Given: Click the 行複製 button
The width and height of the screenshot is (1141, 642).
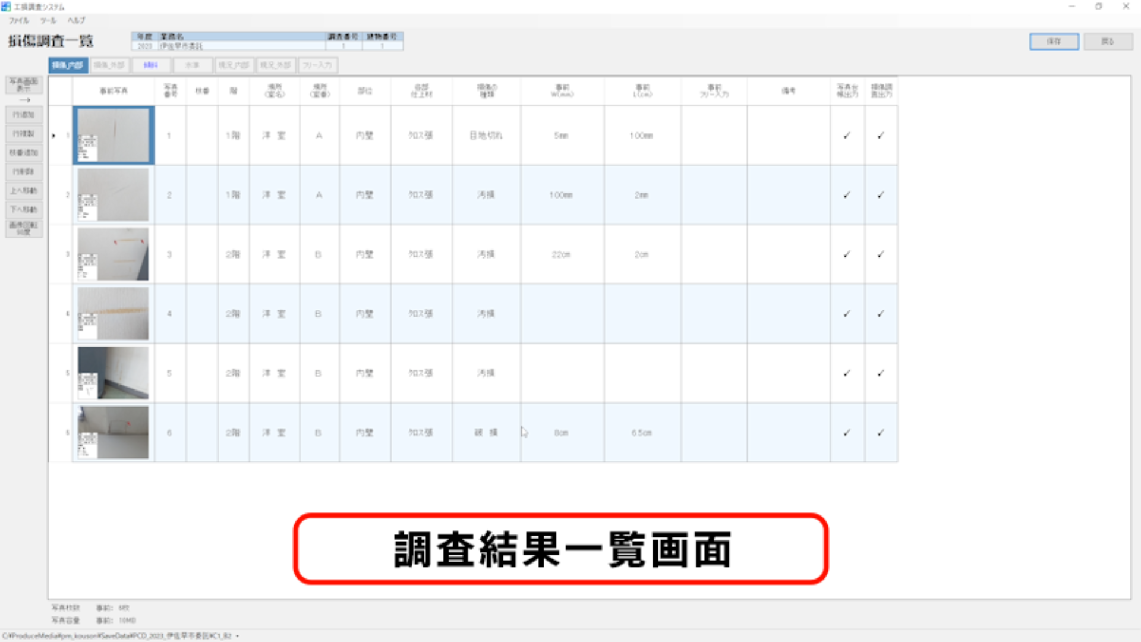Looking at the screenshot, I should pyautogui.click(x=24, y=134).
